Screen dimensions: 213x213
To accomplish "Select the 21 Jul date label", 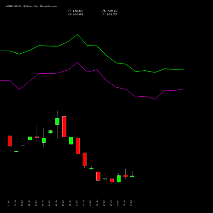I will (77, 203).
